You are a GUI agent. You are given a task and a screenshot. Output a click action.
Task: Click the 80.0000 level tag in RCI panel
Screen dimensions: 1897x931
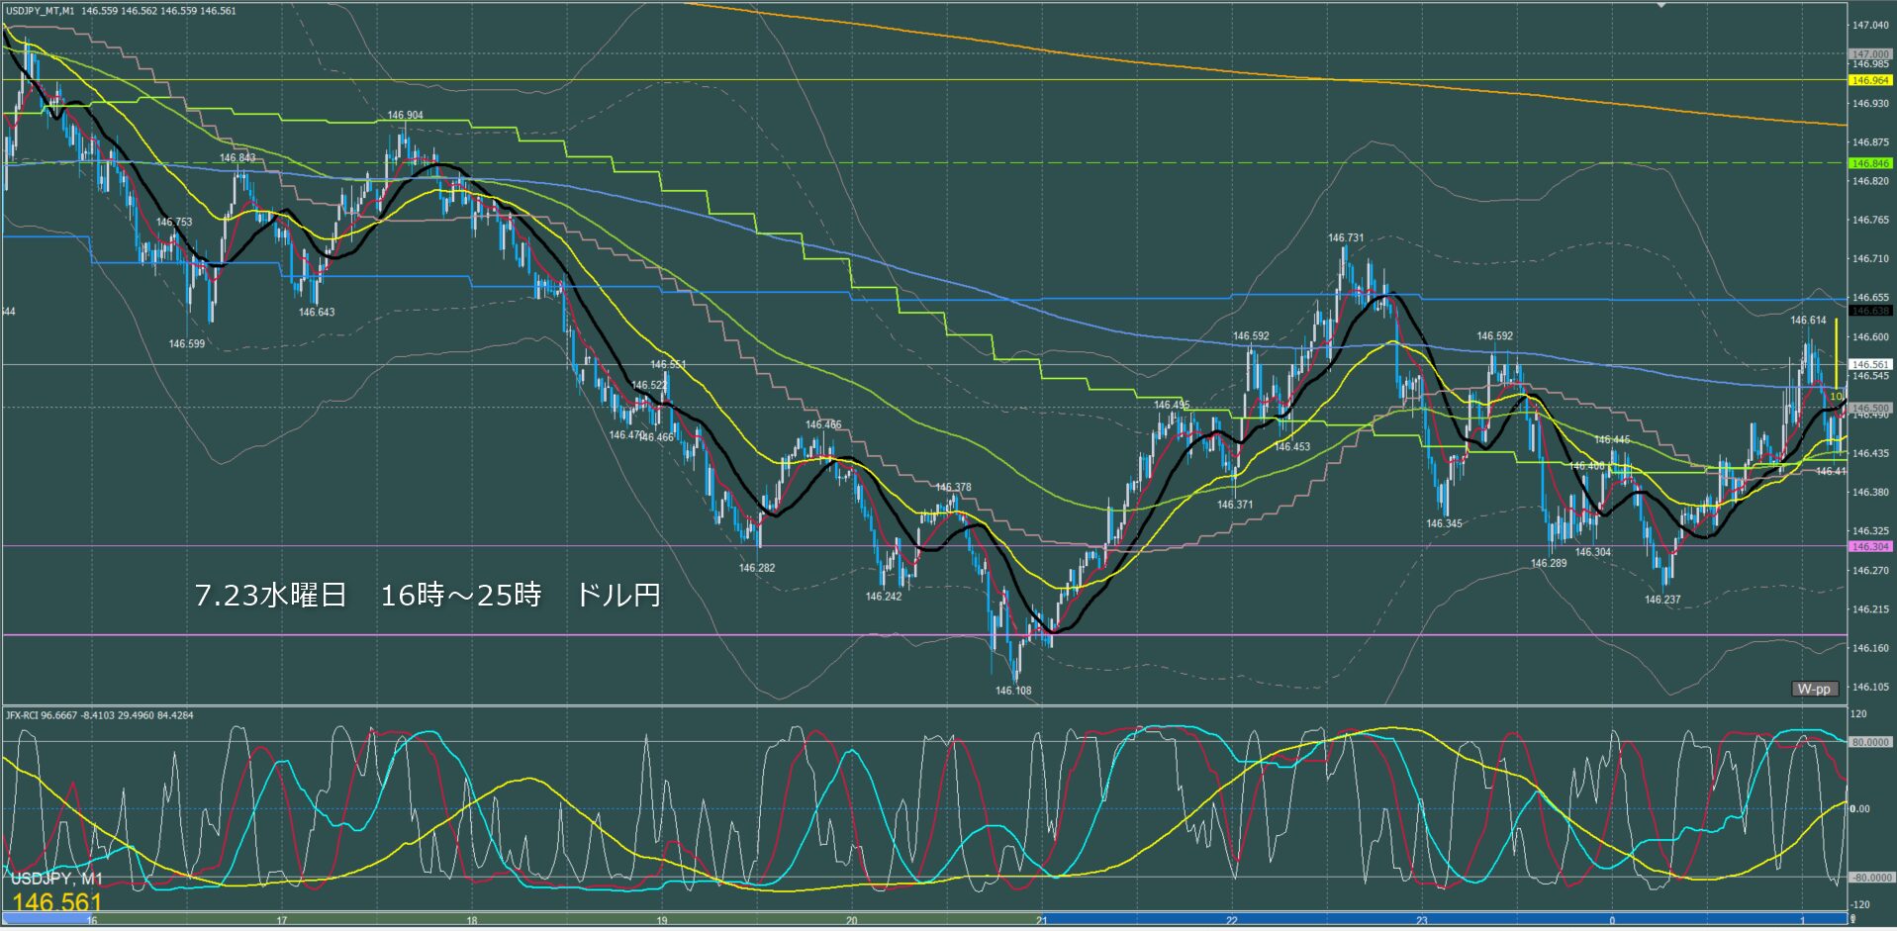click(x=1870, y=742)
